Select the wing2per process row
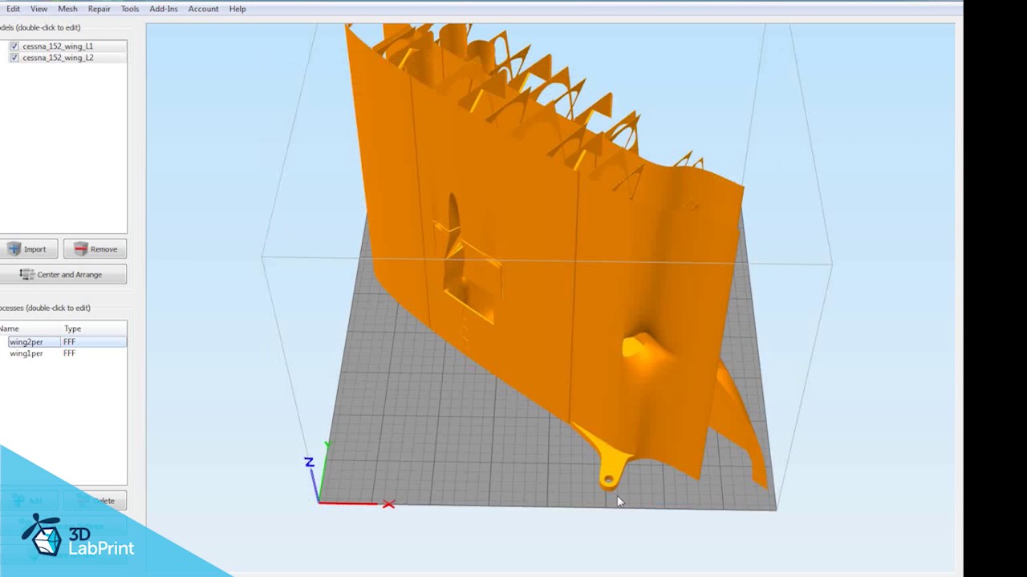 coord(63,342)
